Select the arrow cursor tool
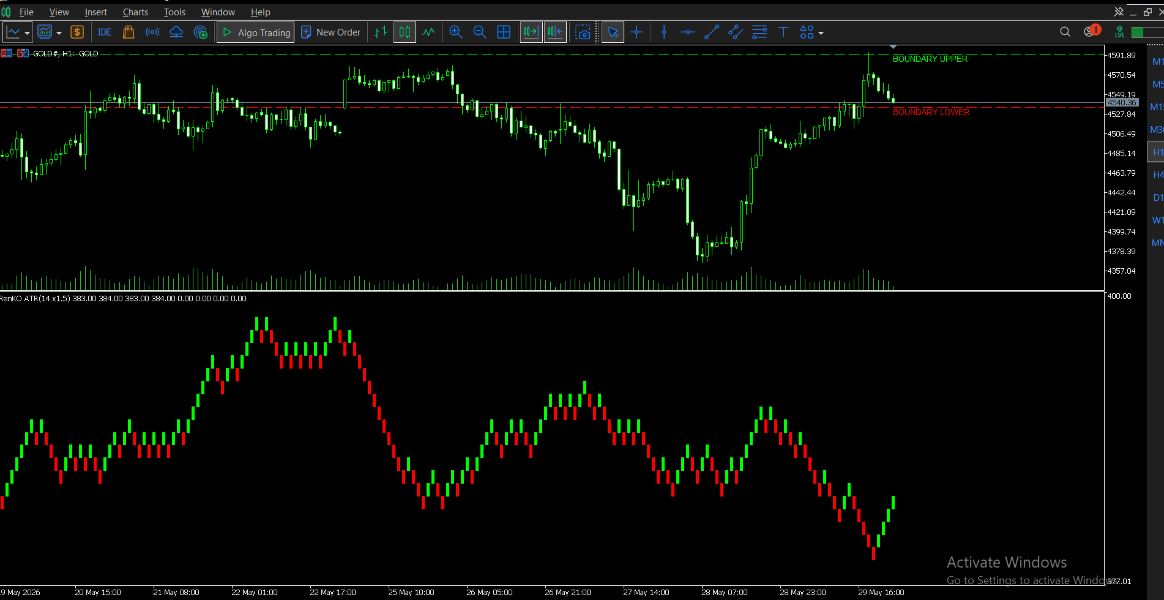This screenshot has width=1164, height=600. tap(613, 32)
